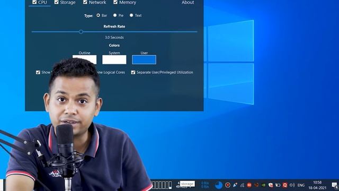Switch to the Storage tab
The image size is (339, 191).
(x=68, y=2)
